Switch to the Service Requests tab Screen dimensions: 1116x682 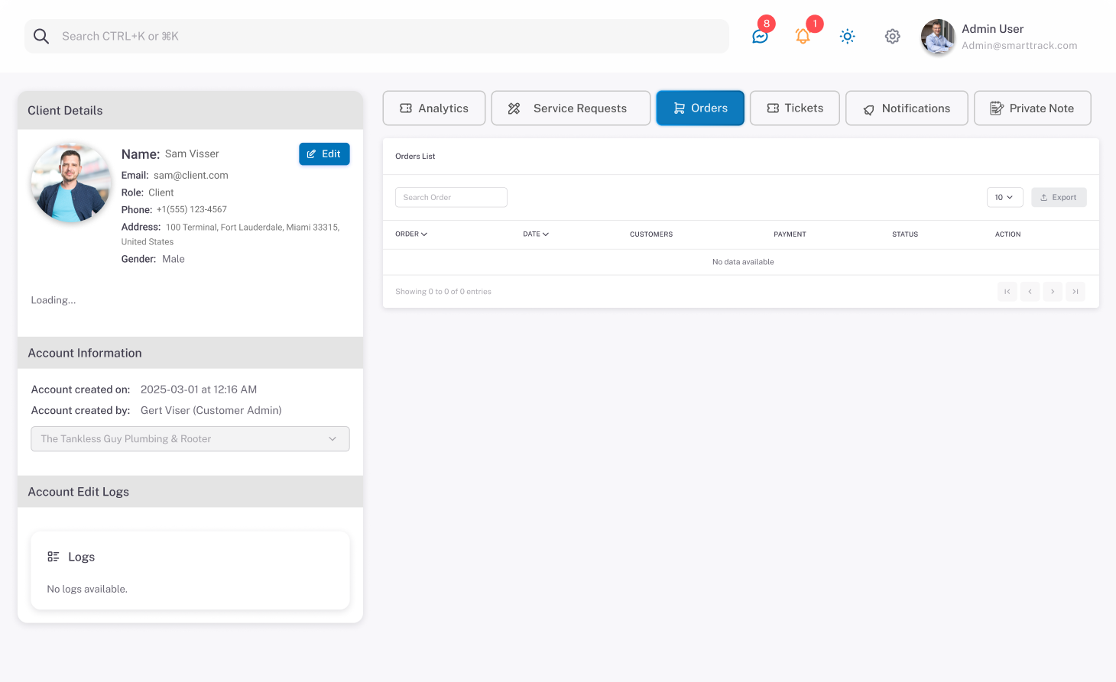pyautogui.click(x=570, y=108)
